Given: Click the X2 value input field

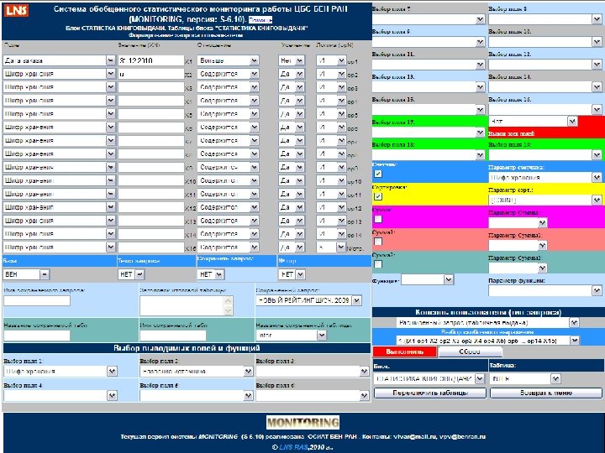Looking at the screenshot, I should 151,74.
